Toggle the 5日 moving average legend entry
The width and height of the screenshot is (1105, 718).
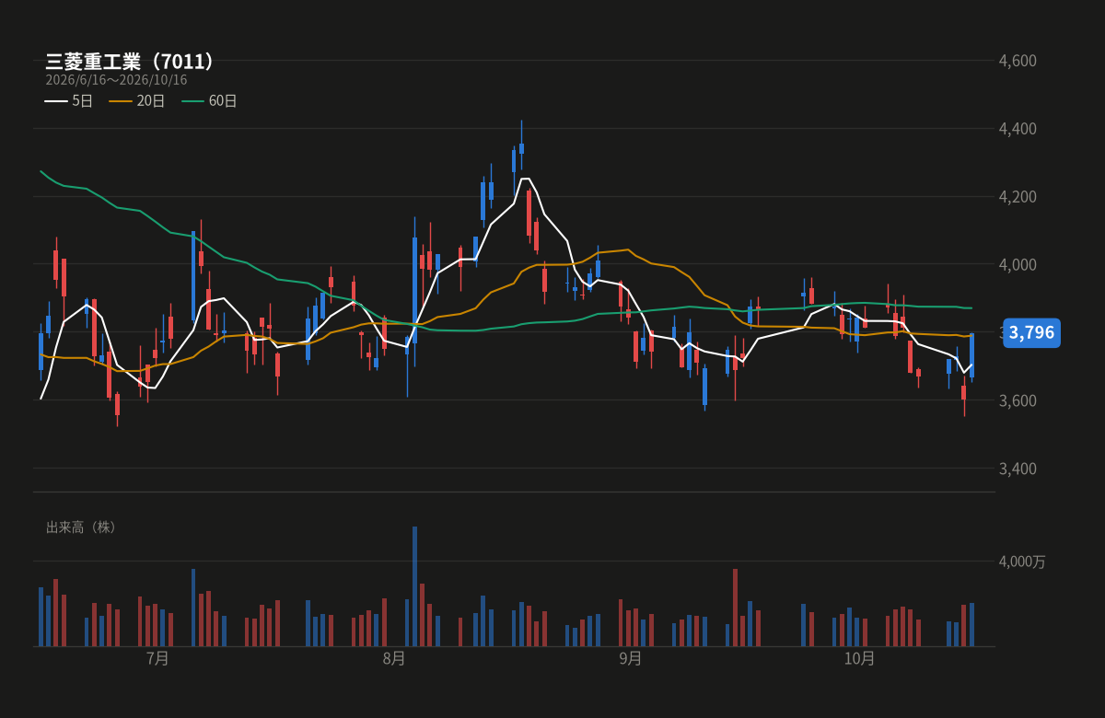coord(69,101)
